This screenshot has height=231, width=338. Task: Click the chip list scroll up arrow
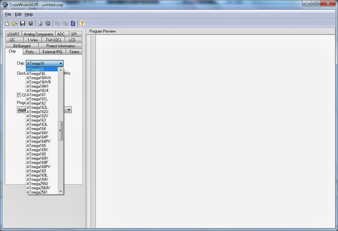pos(61,70)
